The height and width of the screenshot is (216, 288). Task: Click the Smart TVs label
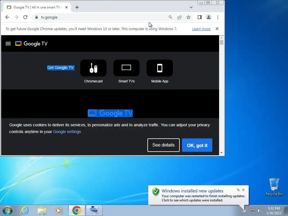coord(127,81)
